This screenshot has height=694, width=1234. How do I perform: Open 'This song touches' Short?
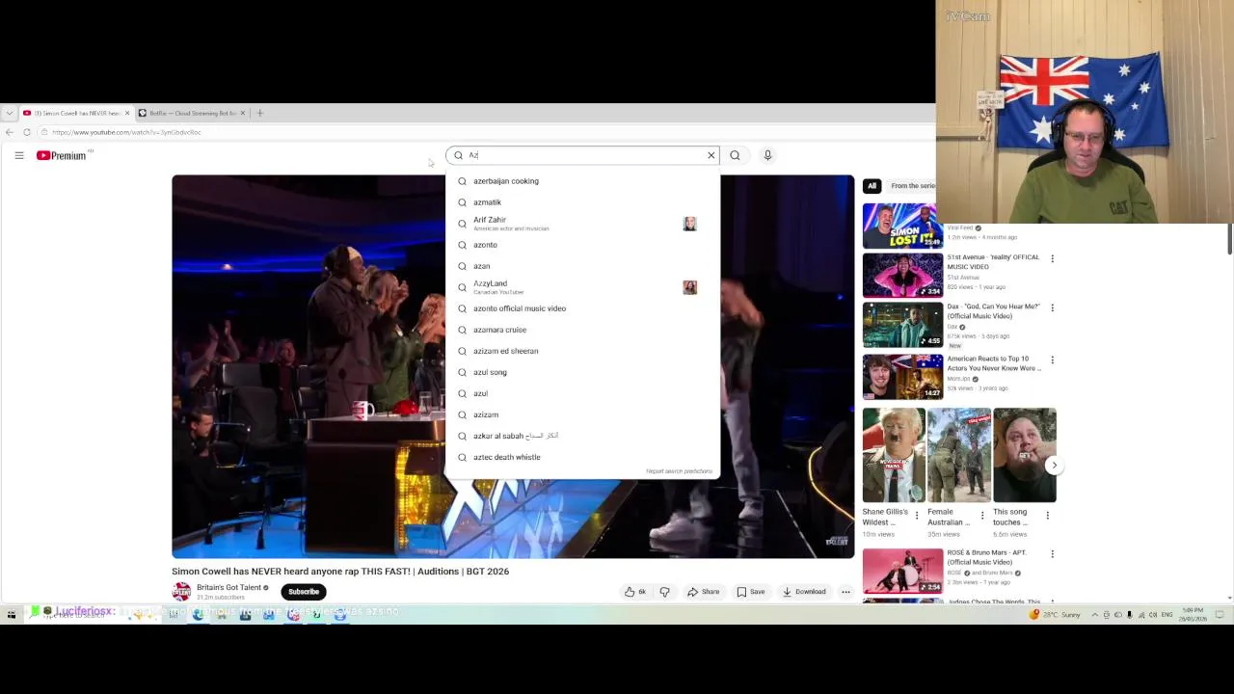tap(1025, 455)
